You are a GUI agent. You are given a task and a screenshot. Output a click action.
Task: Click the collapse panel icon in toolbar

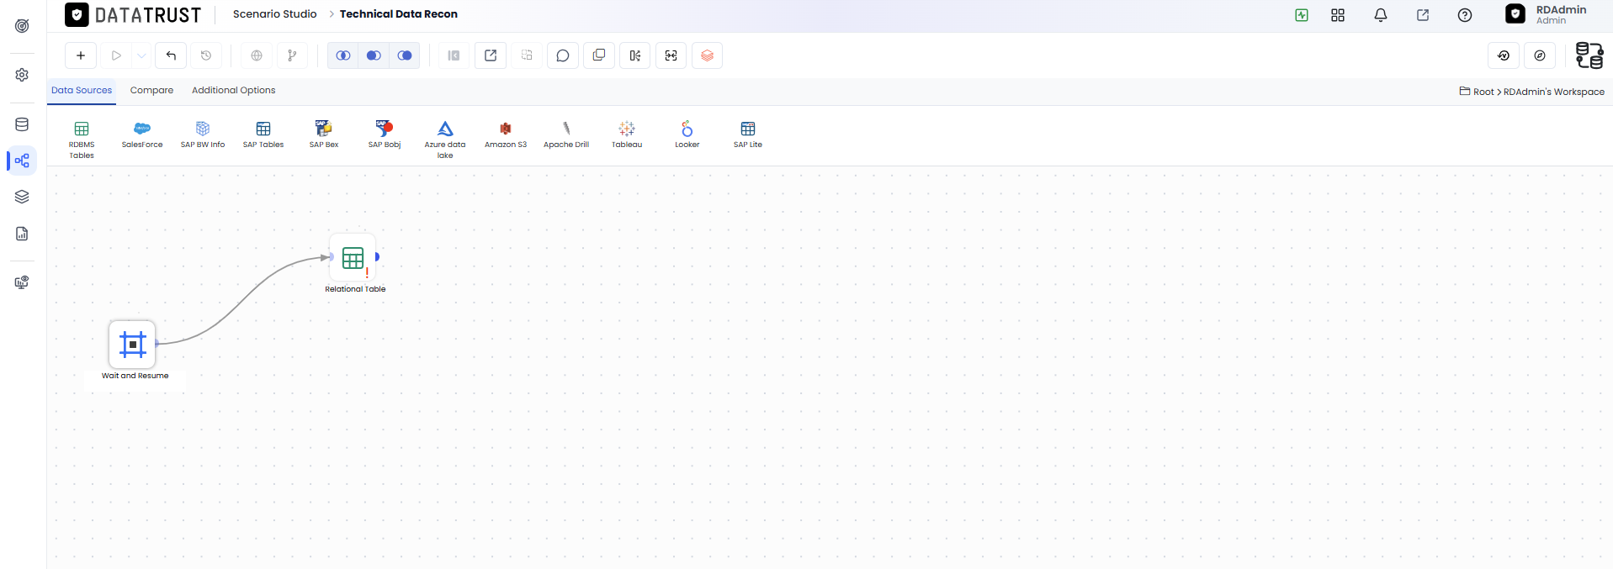coord(454,55)
